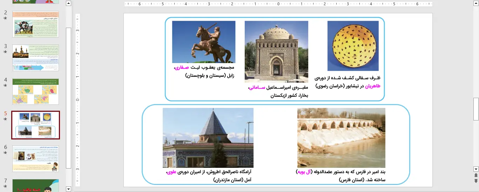Click the animation star icon under slide 3
Viewport: 479px width, 192px height.
point(5,52)
